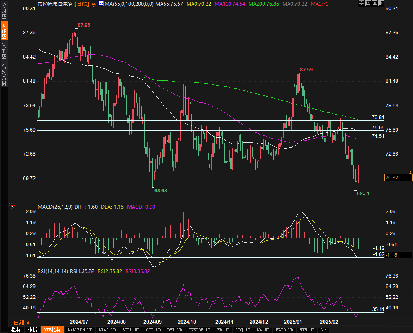Expand more indicators with the >> arrow

324,330
